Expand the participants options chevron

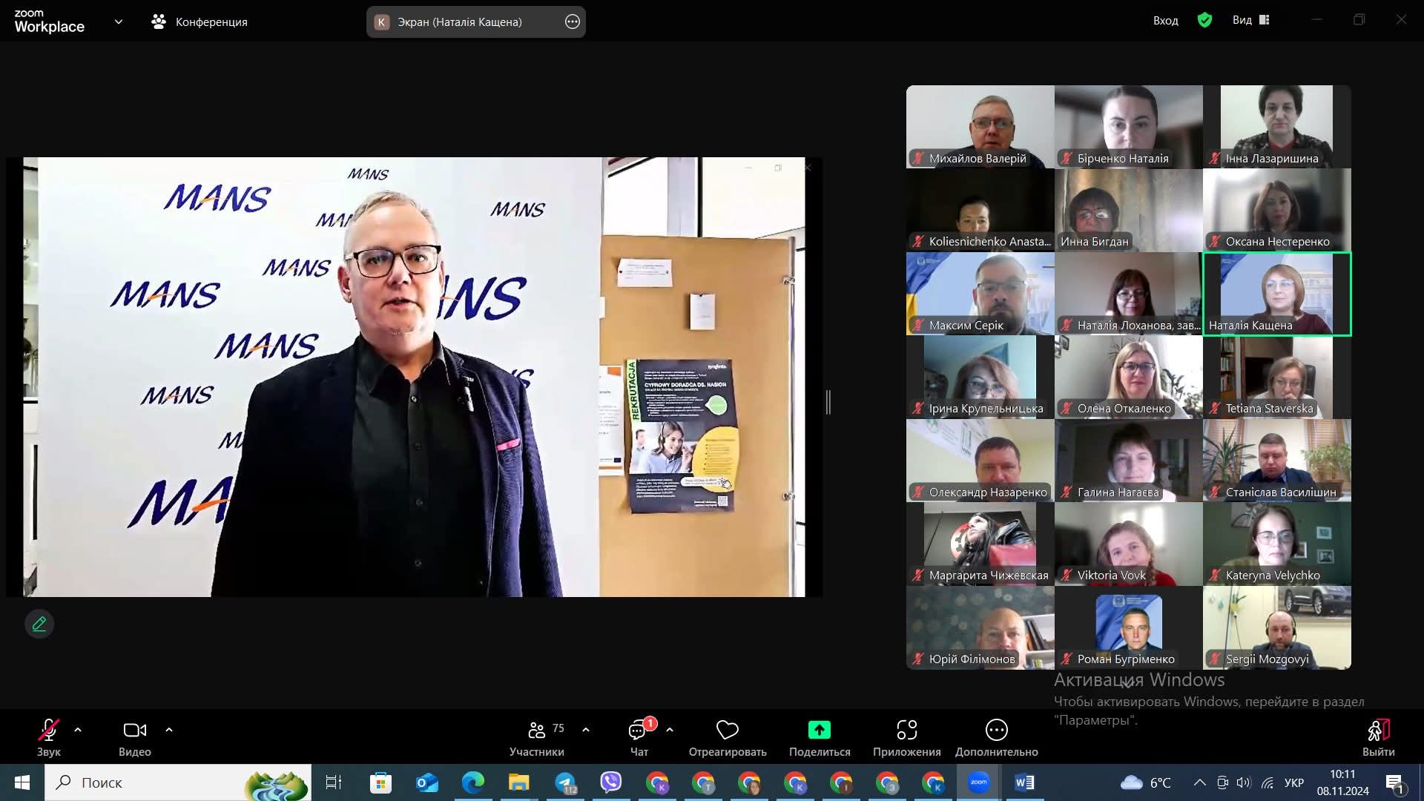pos(586,730)
